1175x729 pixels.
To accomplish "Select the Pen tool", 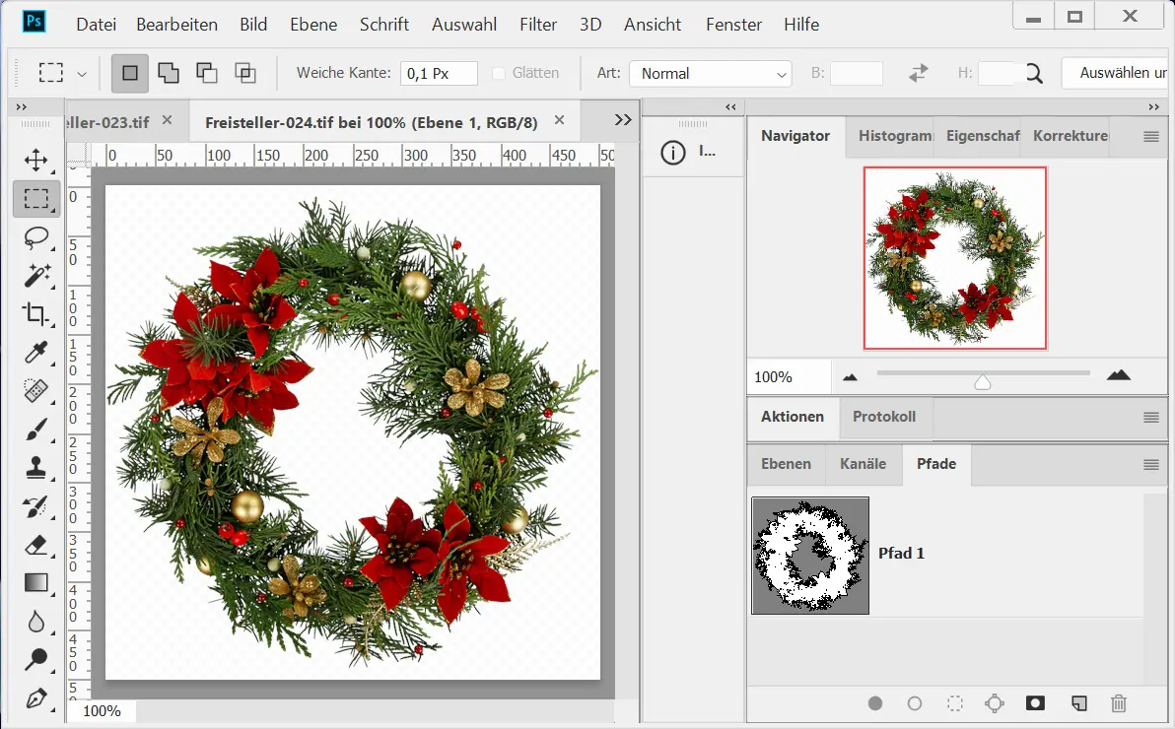I will [x=36, y=698].
